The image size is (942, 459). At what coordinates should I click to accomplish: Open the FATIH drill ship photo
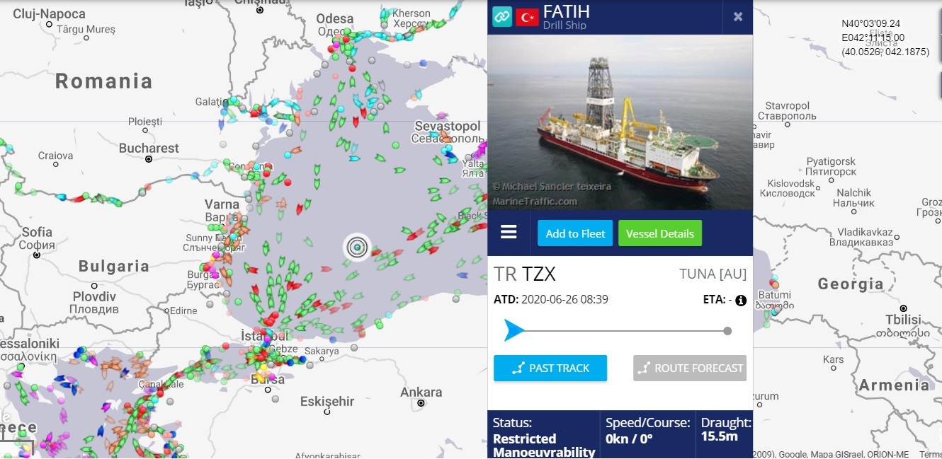(x=620, y=122)
